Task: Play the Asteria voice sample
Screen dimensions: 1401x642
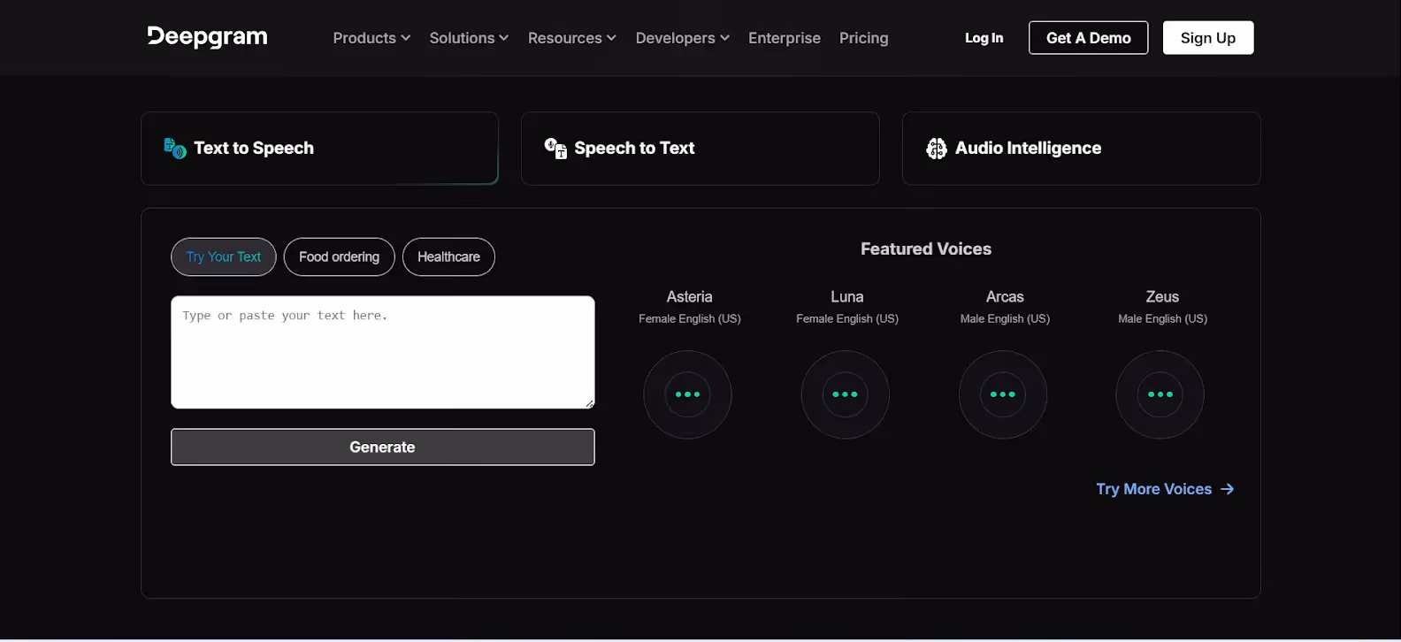Action: [x=687, y=394]
